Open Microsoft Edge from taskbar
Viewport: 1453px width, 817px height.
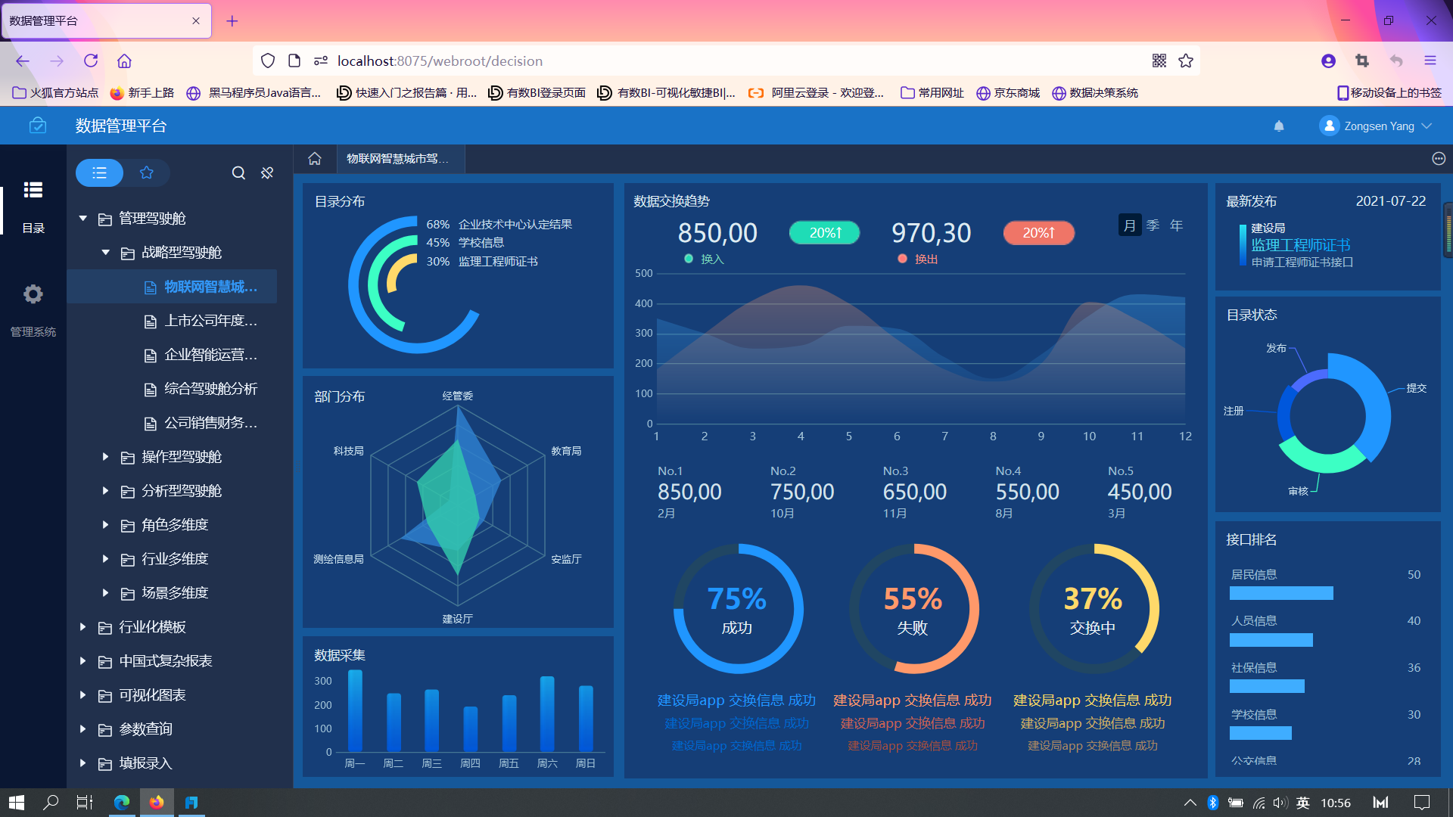pyautogui.click(x=121, y=803)
